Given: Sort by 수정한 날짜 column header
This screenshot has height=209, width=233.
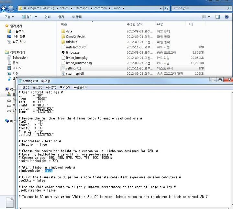Looking at the screenshot, I should point(135,24).
